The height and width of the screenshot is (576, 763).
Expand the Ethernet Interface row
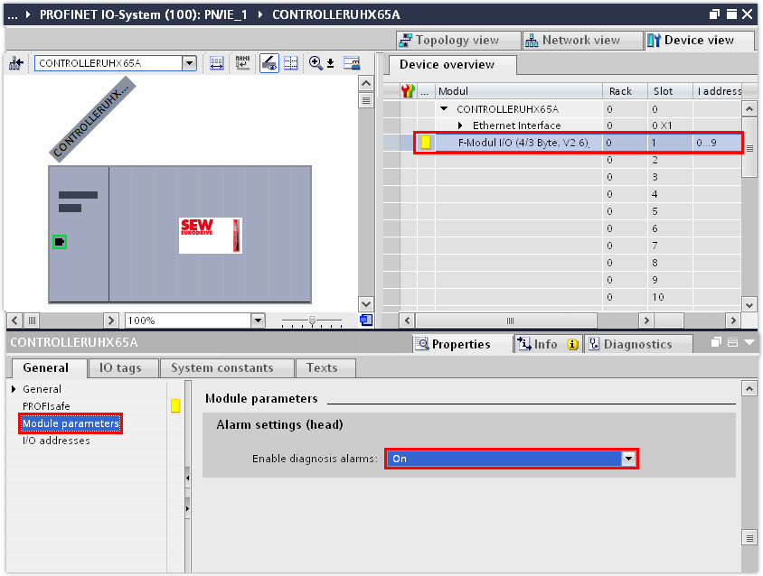point(460,125)
